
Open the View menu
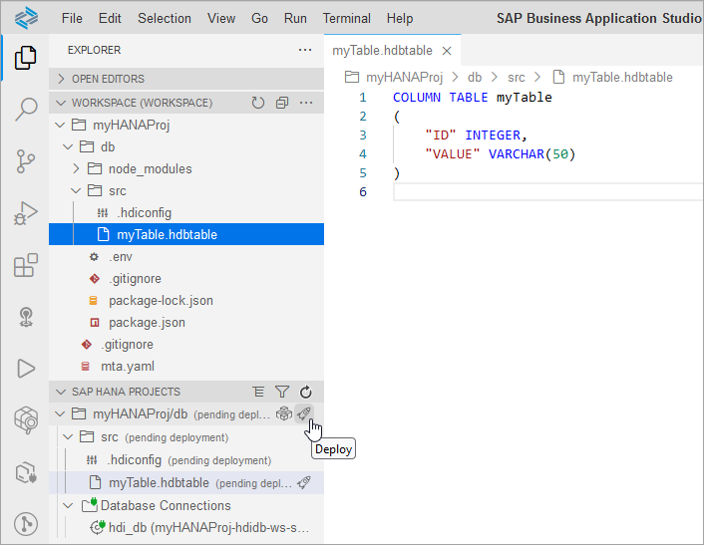pyautogui.click(x=221, y=18)
